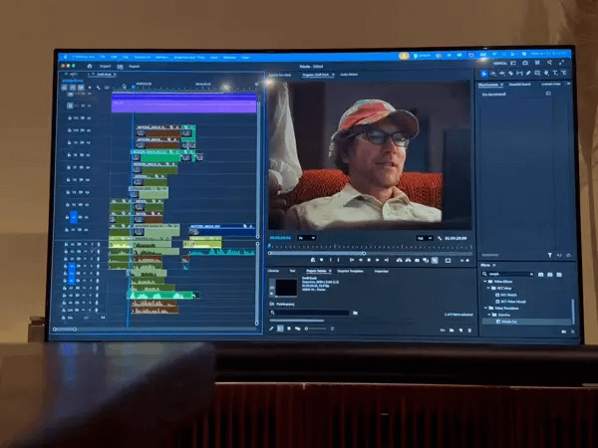Open the Home screen icon
The image size is (598, 448).
click(x=90, y=66)
